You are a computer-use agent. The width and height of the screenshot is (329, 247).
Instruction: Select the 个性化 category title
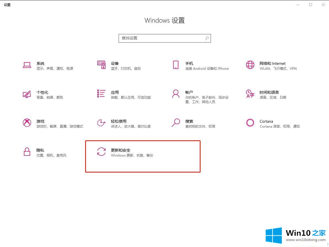(42, 92)
